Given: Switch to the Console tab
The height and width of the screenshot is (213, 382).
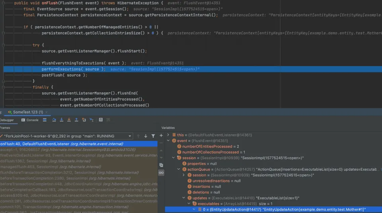Looking at the screenshot, I should [30, 120].
